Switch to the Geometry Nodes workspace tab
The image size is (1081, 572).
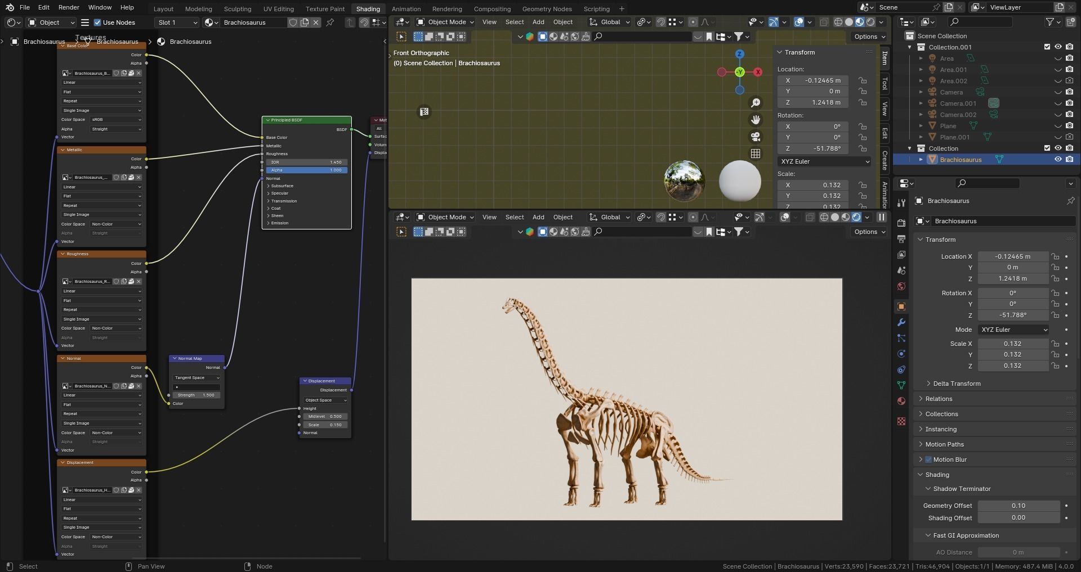tap(547, 8)
